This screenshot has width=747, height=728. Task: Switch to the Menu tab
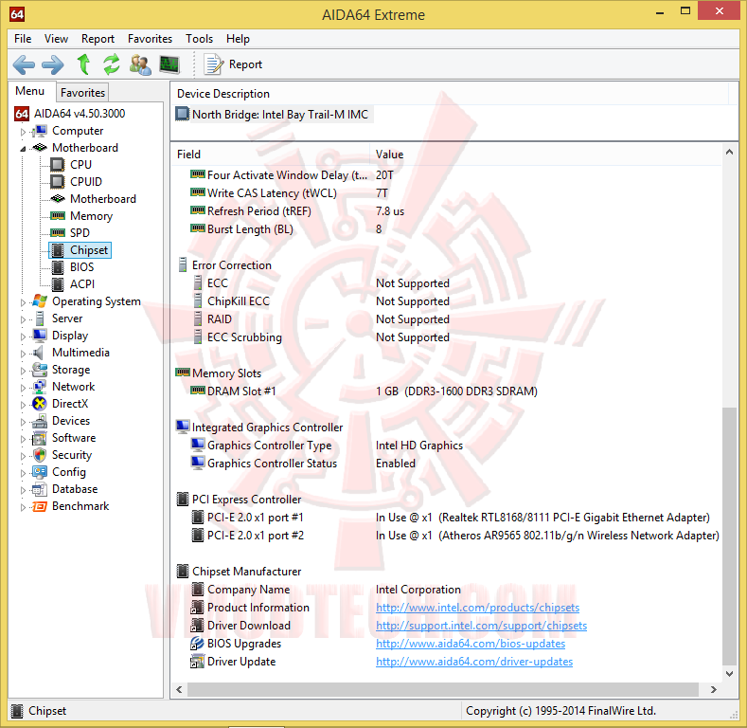tap(30, 91)
